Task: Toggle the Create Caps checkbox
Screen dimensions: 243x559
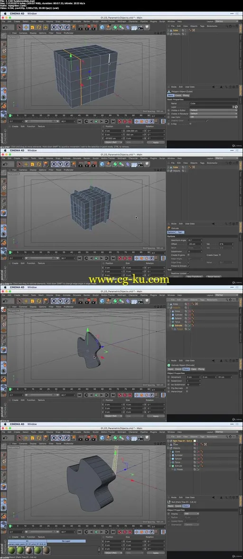Action: click(x=220, y=255)
